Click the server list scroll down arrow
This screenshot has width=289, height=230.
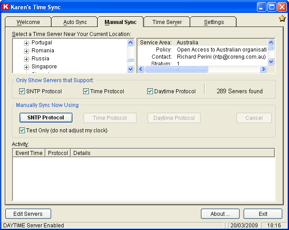click(130, 69)
